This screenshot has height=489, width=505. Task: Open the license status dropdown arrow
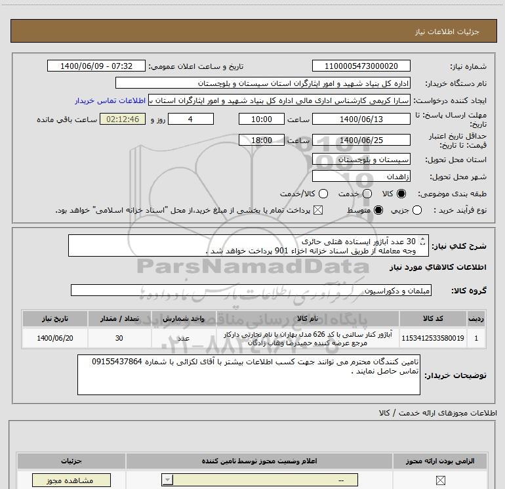167,480
